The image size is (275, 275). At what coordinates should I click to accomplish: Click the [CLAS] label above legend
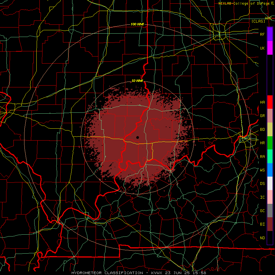[258, 21]
